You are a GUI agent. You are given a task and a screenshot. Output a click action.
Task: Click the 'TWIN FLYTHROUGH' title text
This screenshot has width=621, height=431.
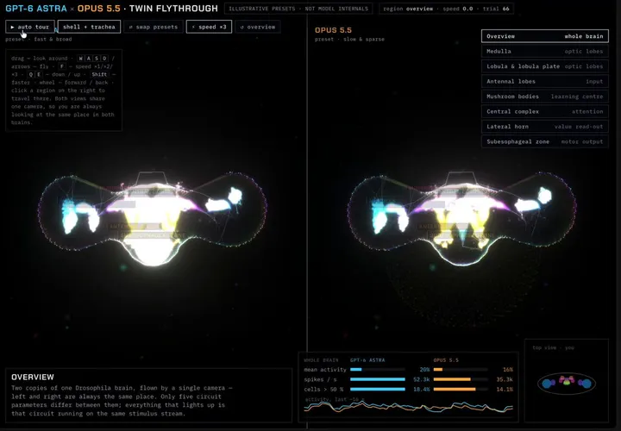pos(173,9)
